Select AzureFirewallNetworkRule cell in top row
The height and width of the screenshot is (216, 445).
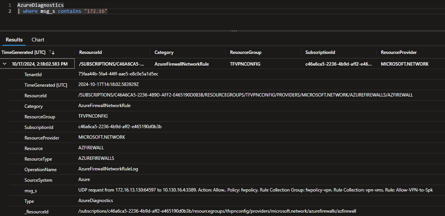182,64
